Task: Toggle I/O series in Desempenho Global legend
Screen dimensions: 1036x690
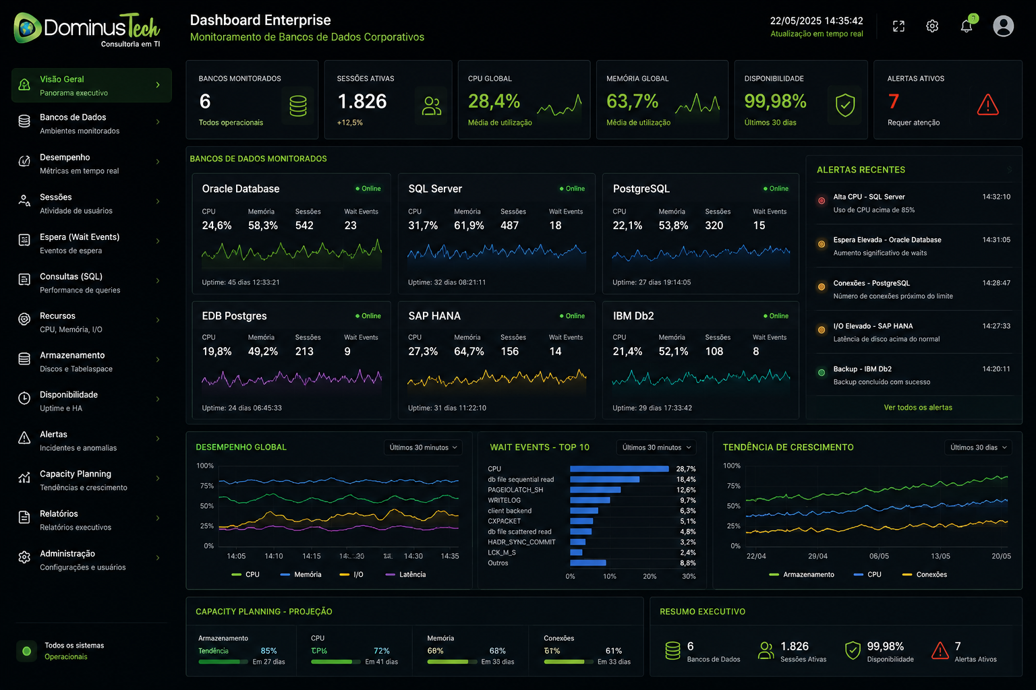Action: coord(351,575)
